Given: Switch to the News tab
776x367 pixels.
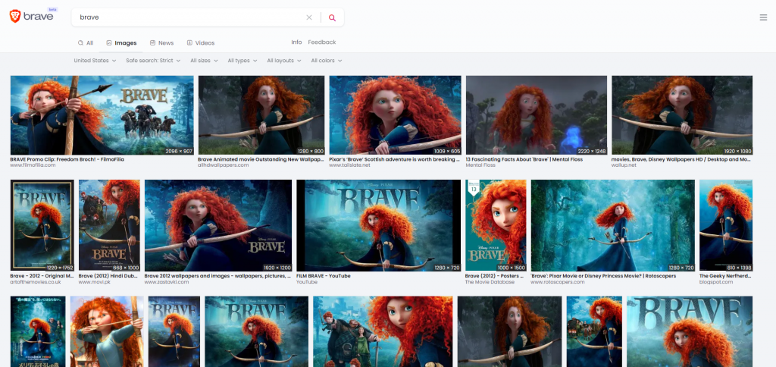Looking at the screenshot, I should (161, 43).
